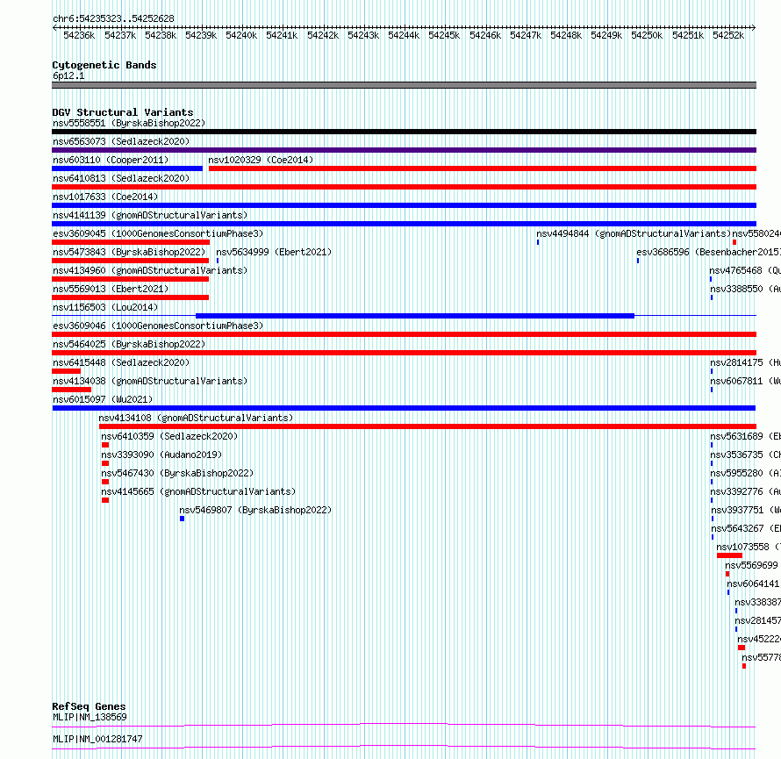Viewport: 781px width, 759px height.
Task: Open variant nsv603110 (Cooper2011) label
Action: tap(111, 160)
